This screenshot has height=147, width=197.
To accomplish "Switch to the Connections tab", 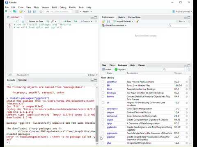I will [134, 17].
